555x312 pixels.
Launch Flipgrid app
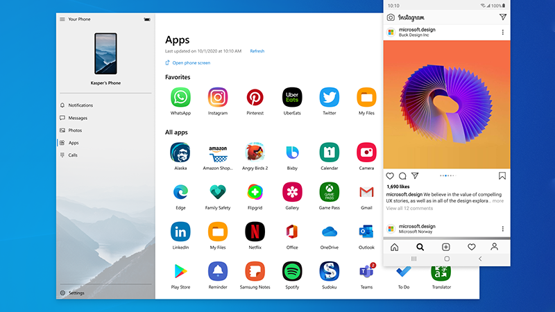tap(255, 192)
